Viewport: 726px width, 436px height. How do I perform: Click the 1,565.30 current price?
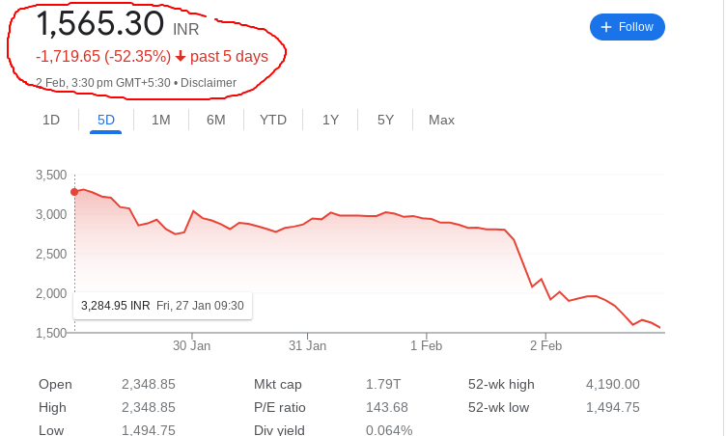(x=99, y=23)
